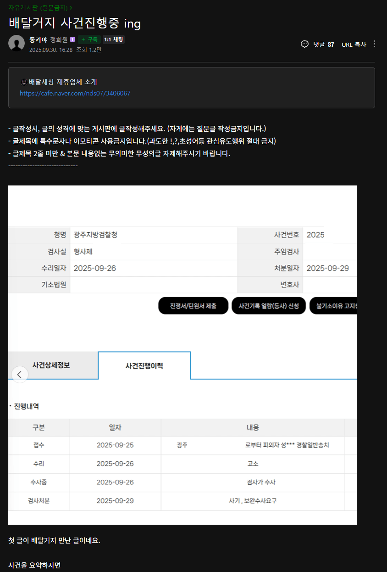Copy the post link using URL 복사
The height and width of the screenshot is (572, 387).
pos(354,44)
